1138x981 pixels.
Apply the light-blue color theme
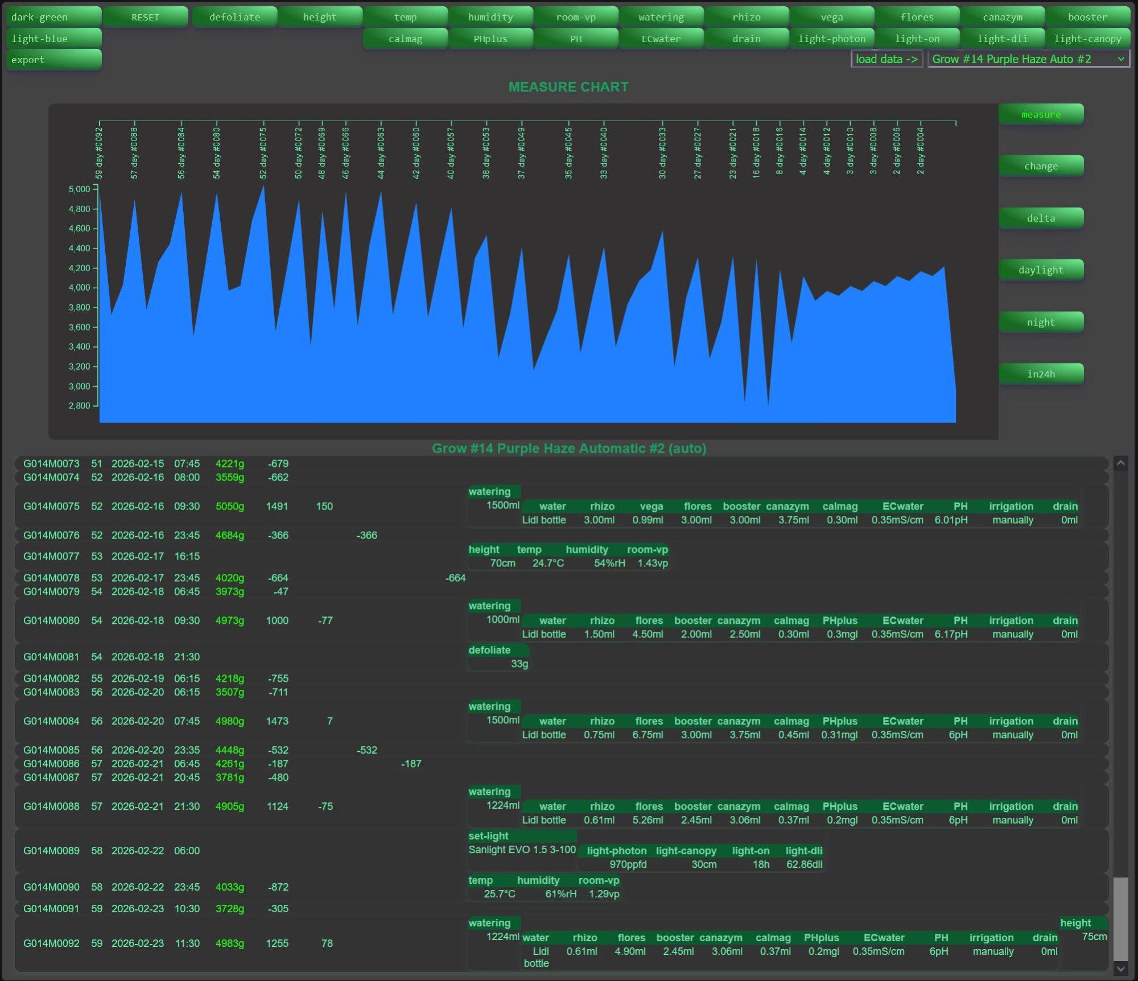54,39
